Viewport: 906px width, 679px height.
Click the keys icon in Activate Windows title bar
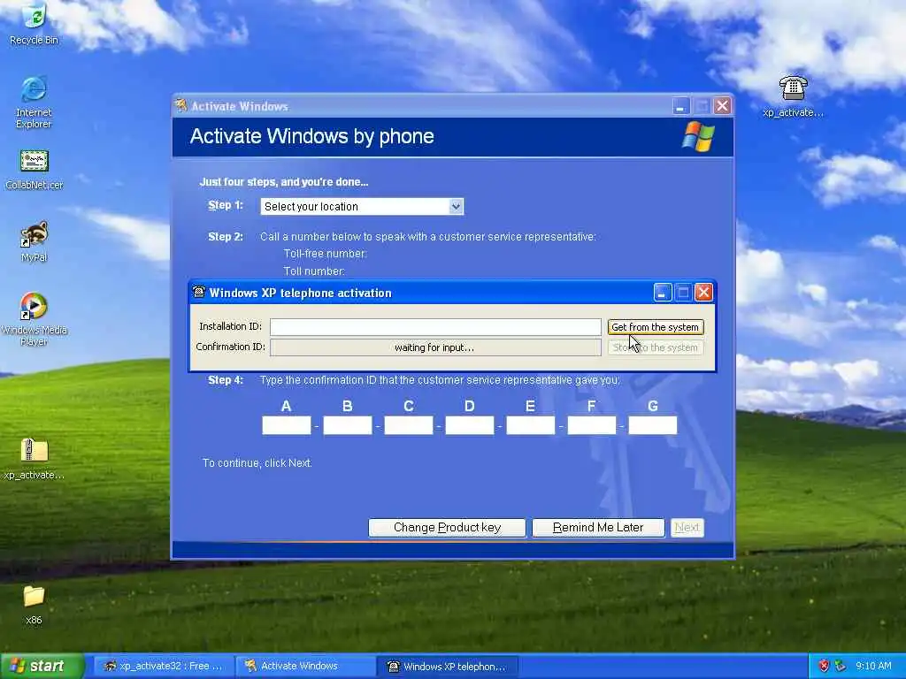click(x=181, y=106)
